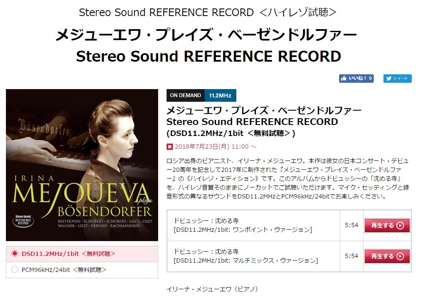Click the second track title マルチミックス・ヴァージョン
This screenshot has width=427, height=296.
click(246, 256)
